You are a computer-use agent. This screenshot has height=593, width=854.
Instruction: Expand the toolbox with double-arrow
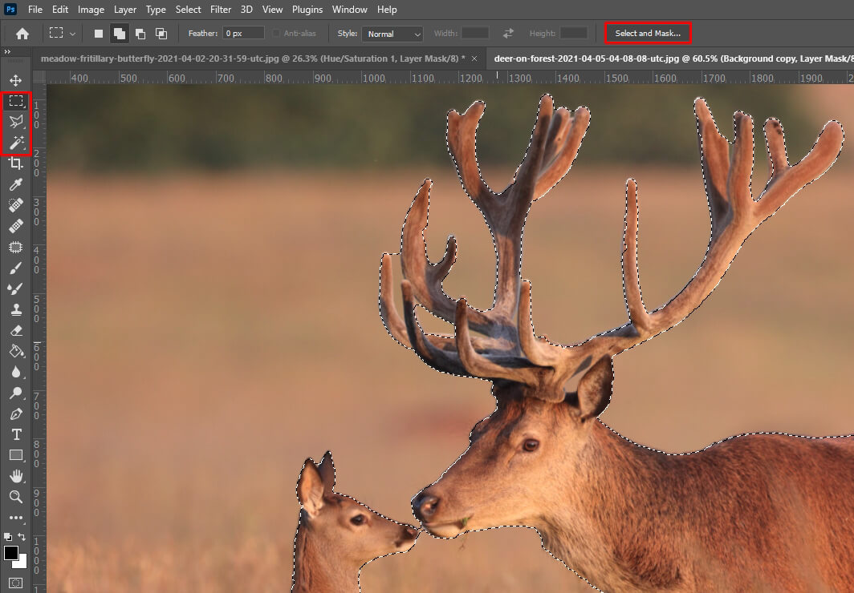[8, 51]
